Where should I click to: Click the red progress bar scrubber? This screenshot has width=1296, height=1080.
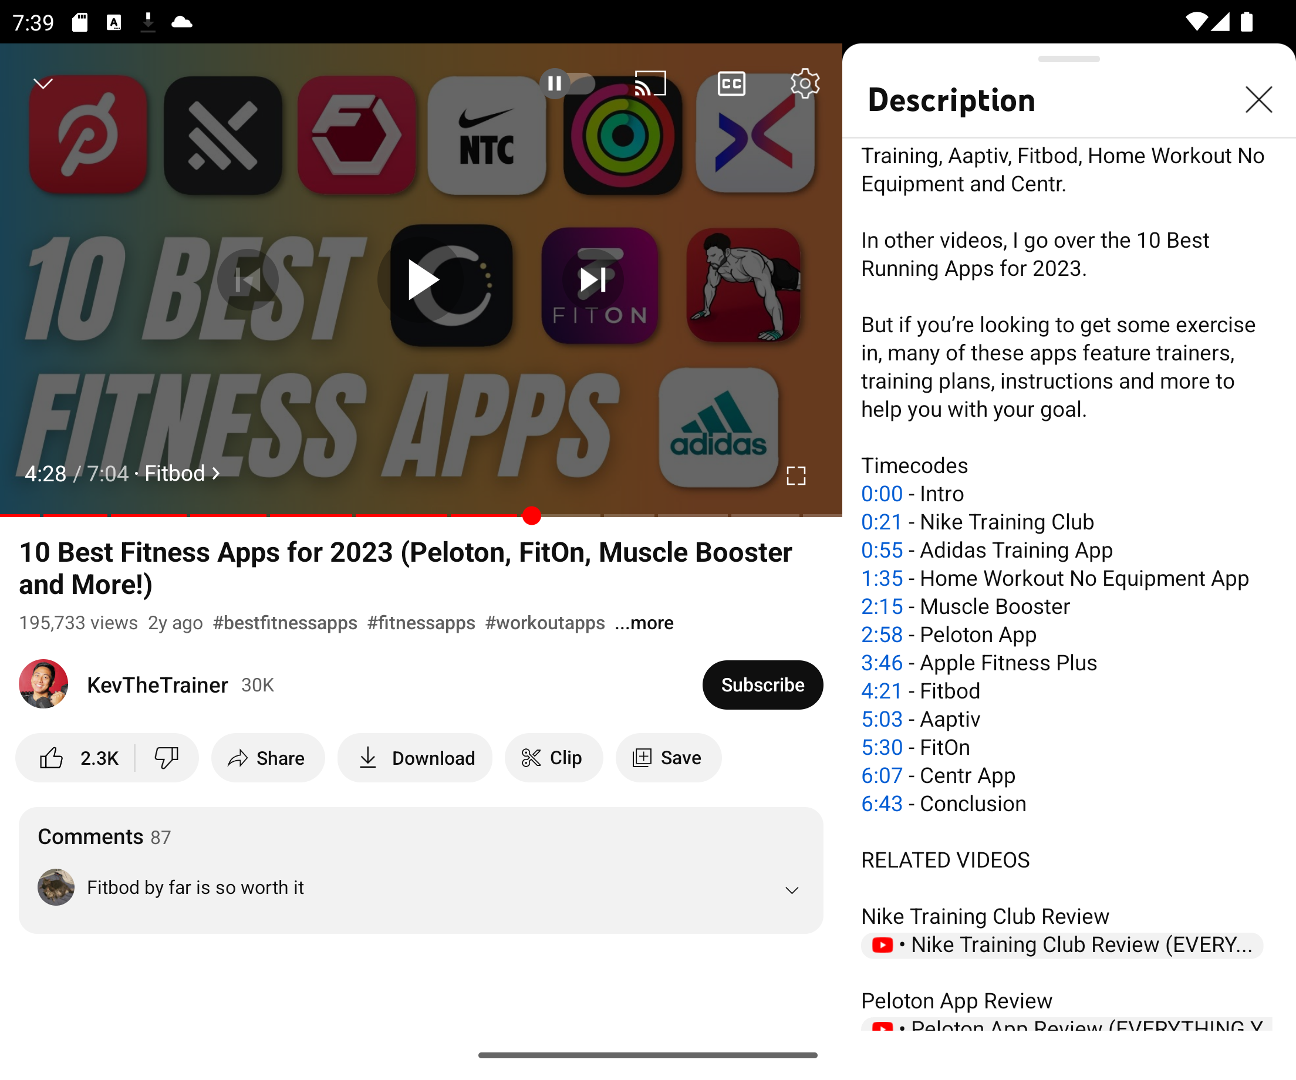(x=531, y=515)
